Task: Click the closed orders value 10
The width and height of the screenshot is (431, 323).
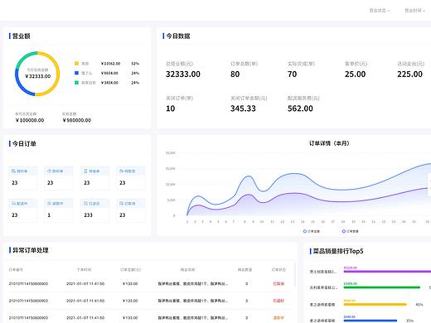Action: pyautogui.click(x=171, y=108)
